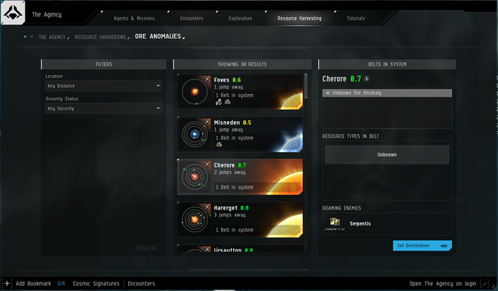Switch to Agents & Missions tab

pos(134,18)
